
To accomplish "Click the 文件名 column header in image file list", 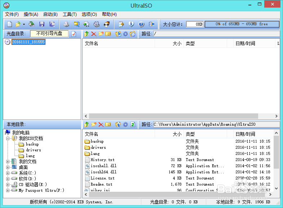I will (119, 43).
